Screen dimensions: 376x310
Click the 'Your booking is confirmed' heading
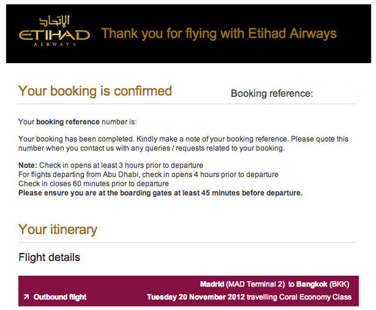(95, 91)
